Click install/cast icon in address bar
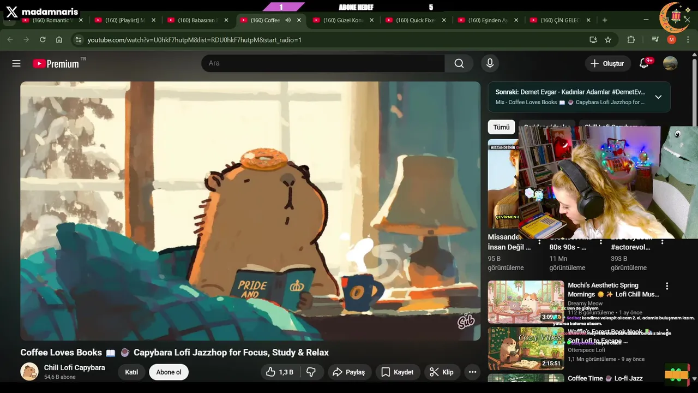The height and width of the screenshot is (393, 698). [593, 40]
